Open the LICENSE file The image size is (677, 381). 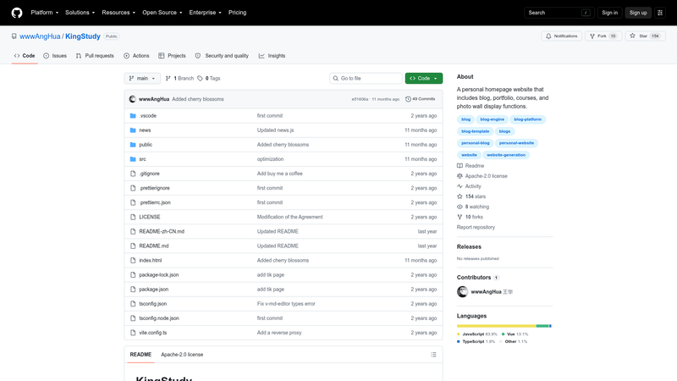[x=150, y=217]
